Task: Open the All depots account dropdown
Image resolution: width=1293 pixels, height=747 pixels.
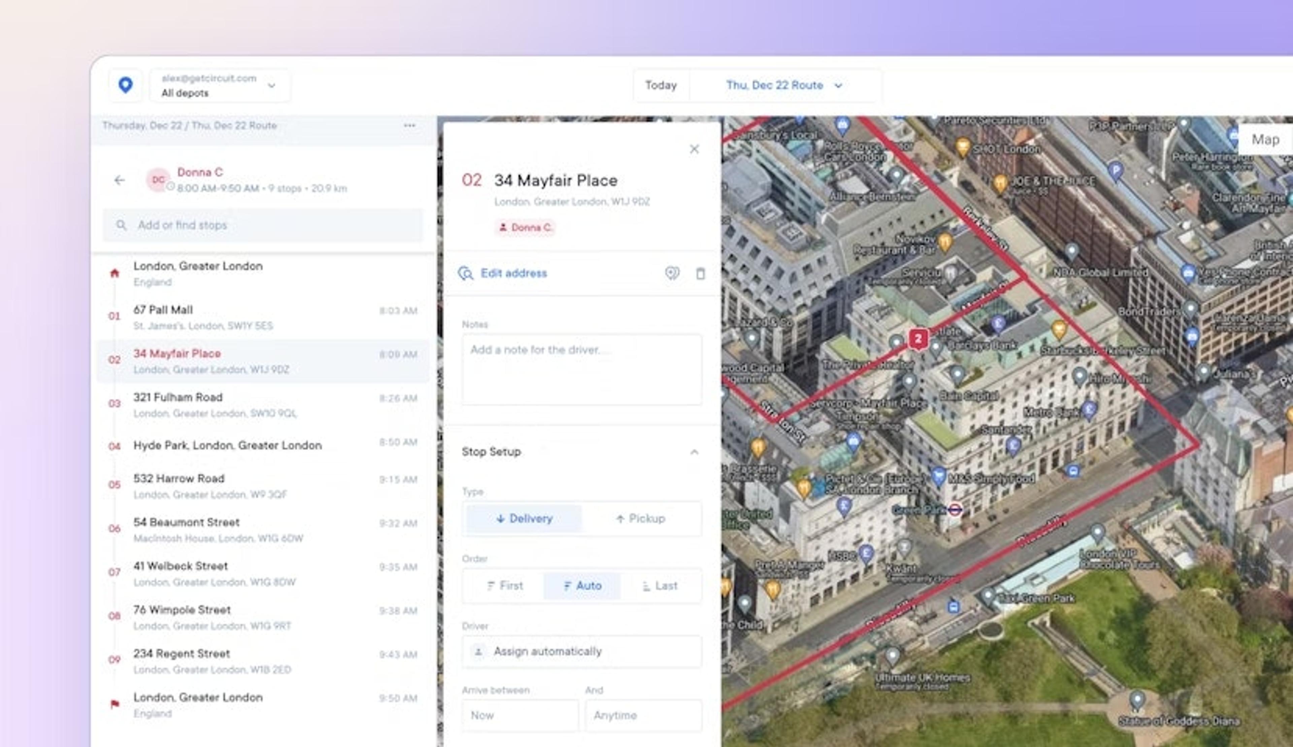Action: [220, 85]
